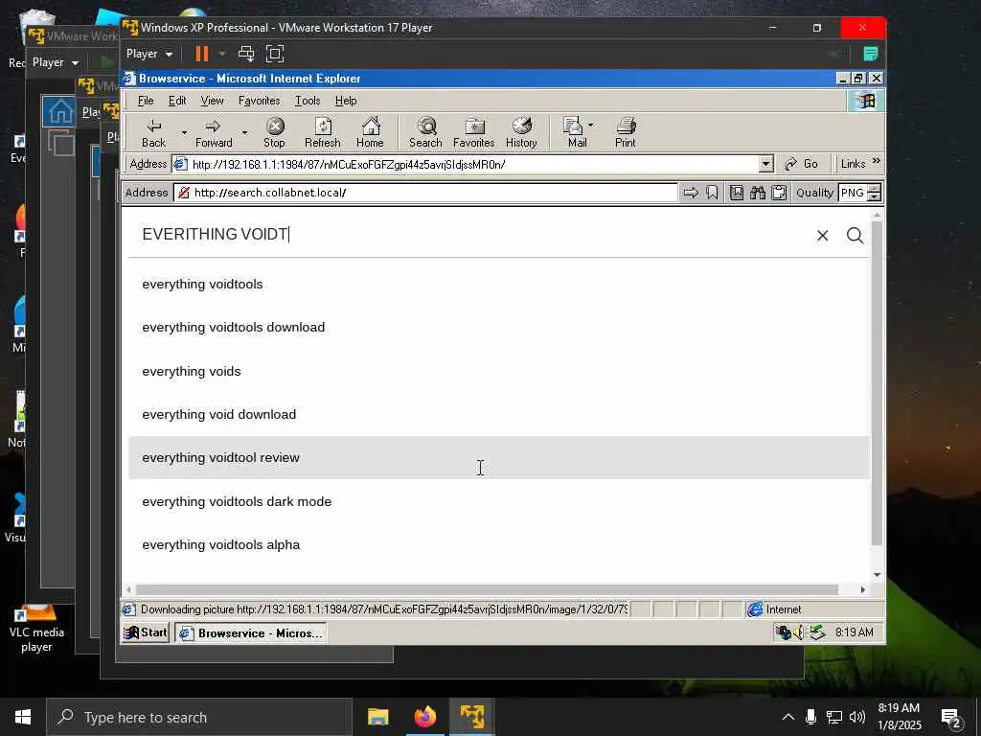Click the Browservice Go arrow icon
This screenshot has width=981, height=736.
point(691,193)
